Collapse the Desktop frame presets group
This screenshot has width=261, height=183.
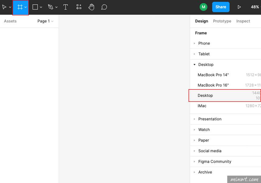225,65
